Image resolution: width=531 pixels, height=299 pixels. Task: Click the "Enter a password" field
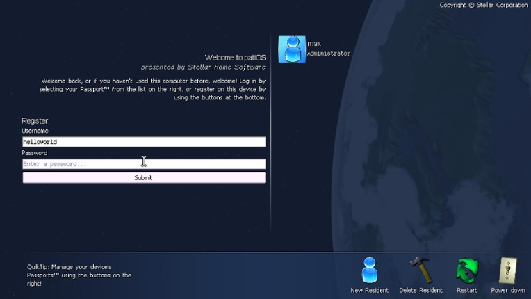tap(144, 164)
